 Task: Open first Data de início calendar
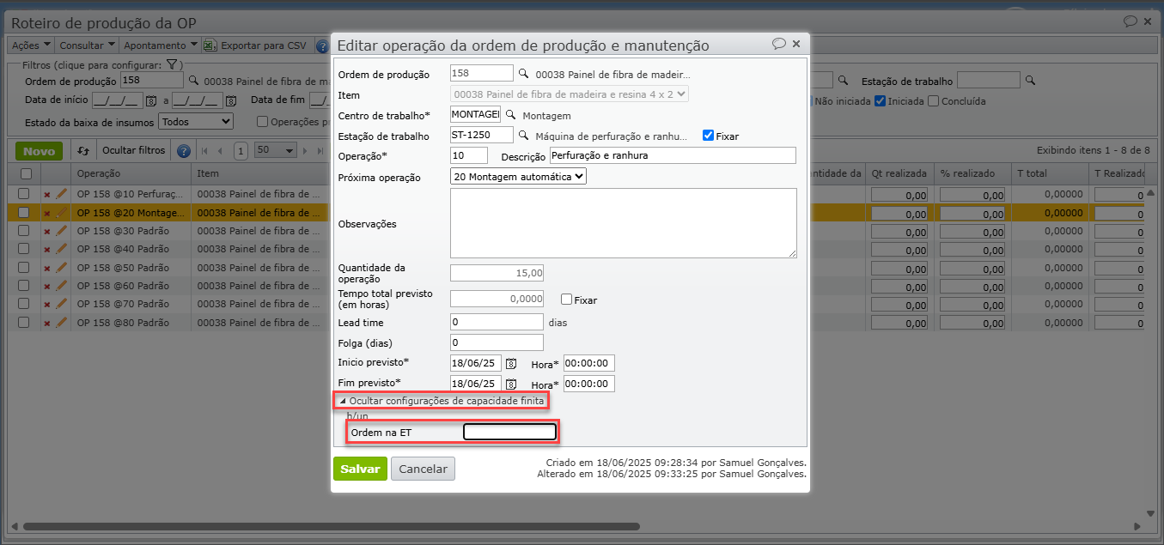(x=151, y=101)
